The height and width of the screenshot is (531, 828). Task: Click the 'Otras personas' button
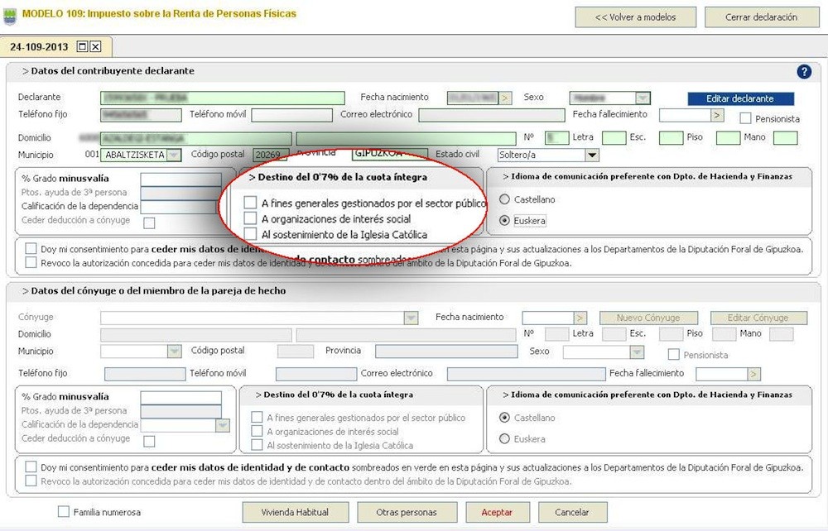pyautogui.click(x=407, y=511)
